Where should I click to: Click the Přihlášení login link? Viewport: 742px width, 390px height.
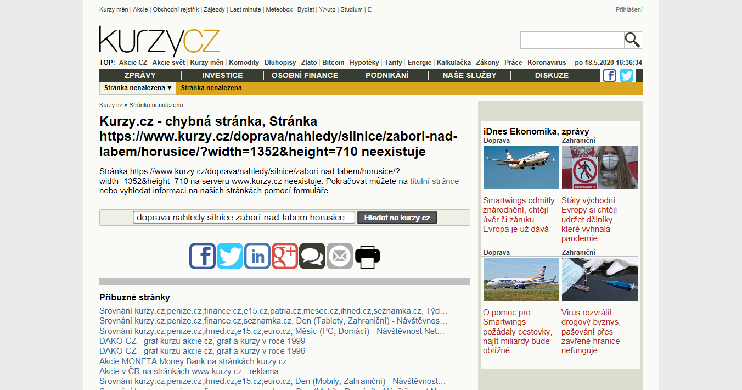point(629,9)
